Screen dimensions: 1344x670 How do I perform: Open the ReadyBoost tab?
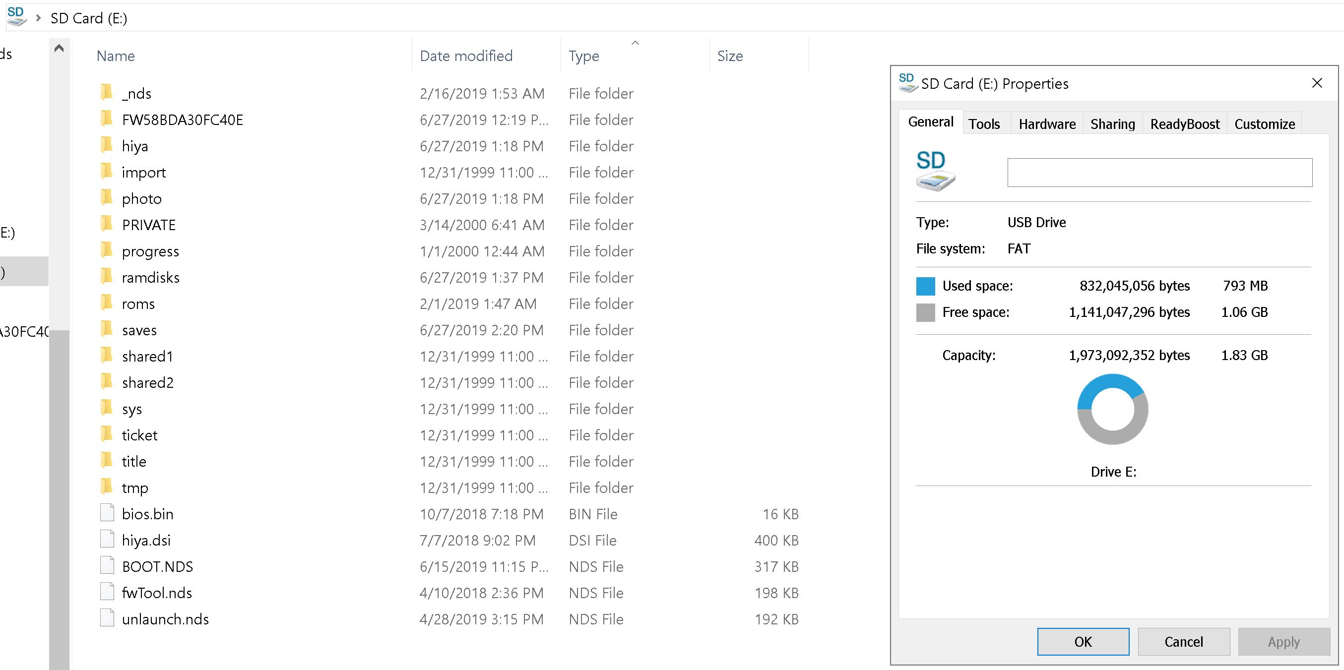[x=1185, y=123]
